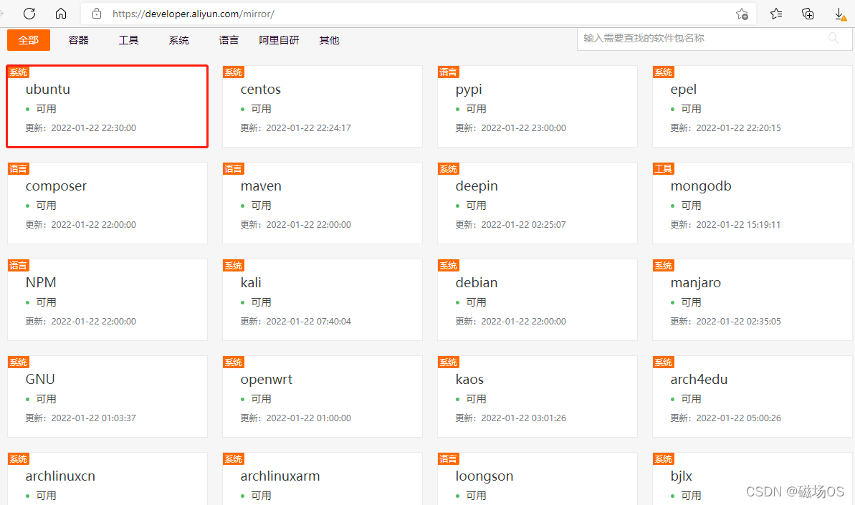
Task: Add this page to favorites star icon
Action: pyautogui.click(x=742, y=14)
